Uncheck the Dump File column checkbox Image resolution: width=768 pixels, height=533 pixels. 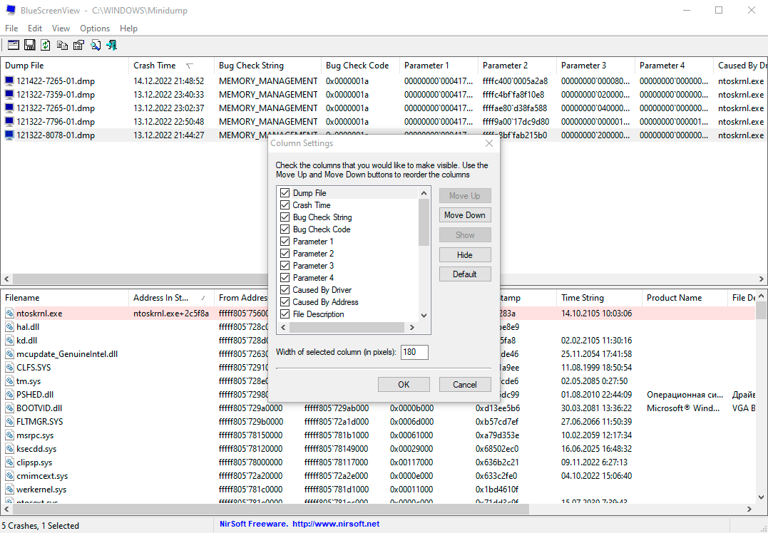[285, 193]
